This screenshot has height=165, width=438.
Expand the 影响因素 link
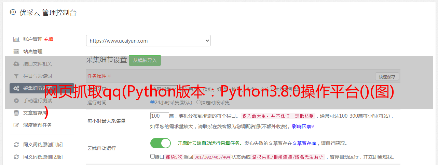(303, 126)
